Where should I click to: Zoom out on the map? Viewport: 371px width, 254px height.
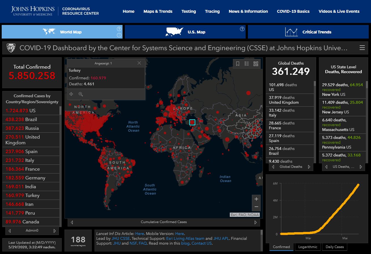[256, 207]
